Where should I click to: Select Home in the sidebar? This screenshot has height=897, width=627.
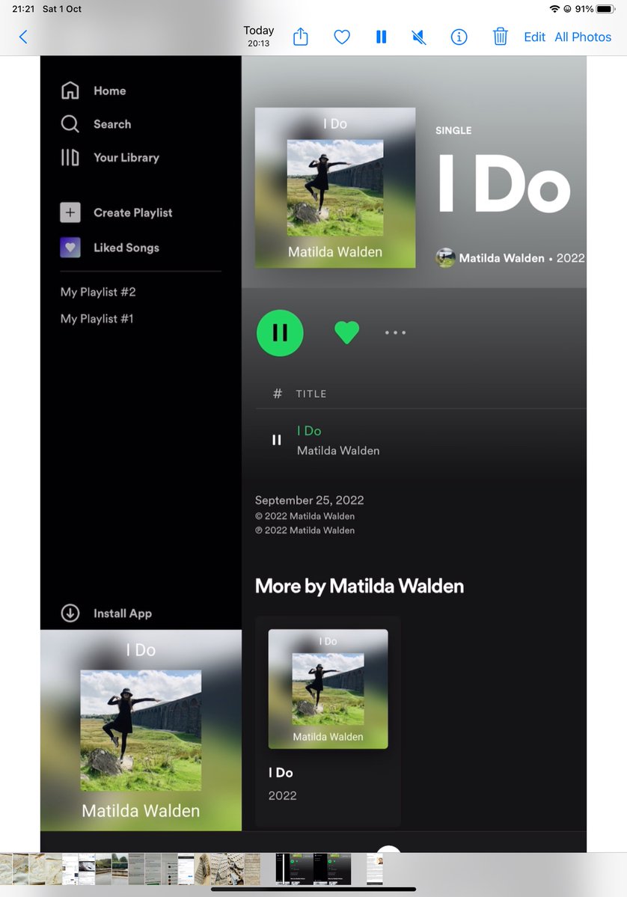click(110, 91)
